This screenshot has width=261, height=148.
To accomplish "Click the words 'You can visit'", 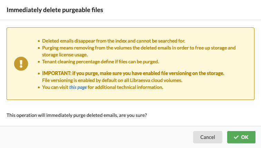I will (x=55, y=87).
